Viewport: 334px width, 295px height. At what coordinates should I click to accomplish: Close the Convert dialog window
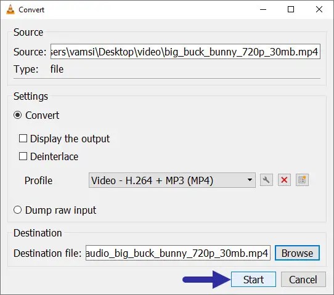click(319, 9)
